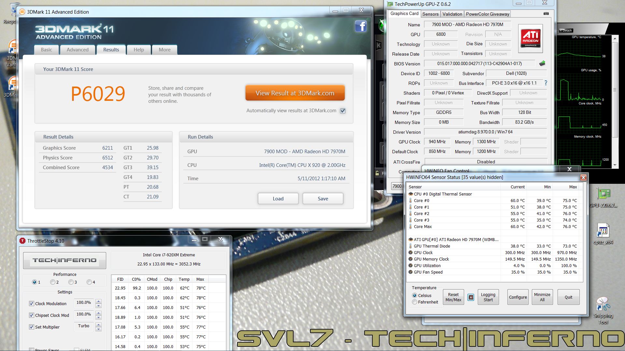
Task: Click View Result at 3DMark.com button
Action: (295, 93)
